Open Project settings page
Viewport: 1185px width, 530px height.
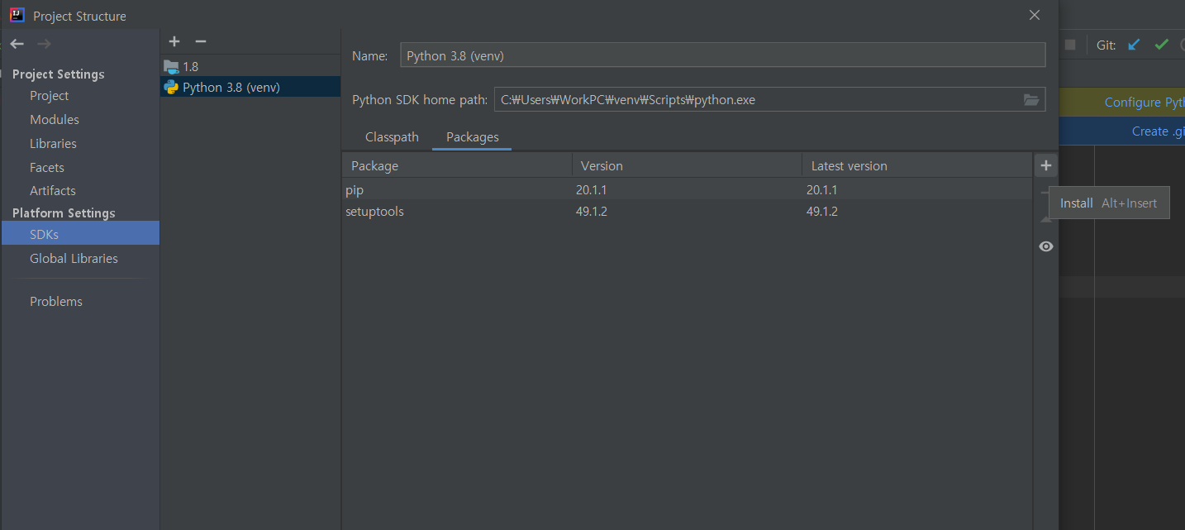(x=50, y=96)
